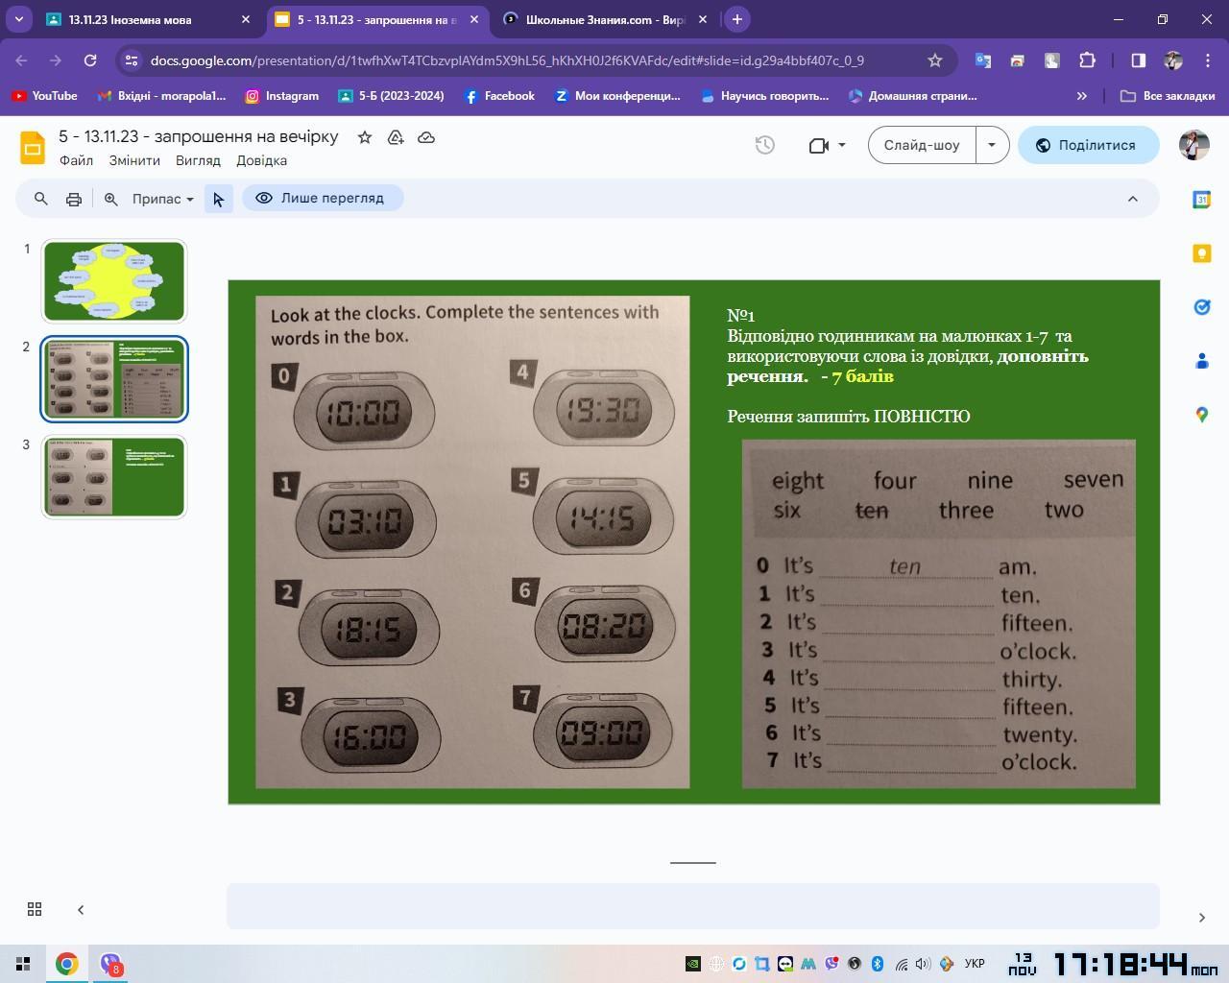Viewport: 1229px width, 983px height.
Task: Open browser extensions puzzle icon
Action: [1087, 60]
